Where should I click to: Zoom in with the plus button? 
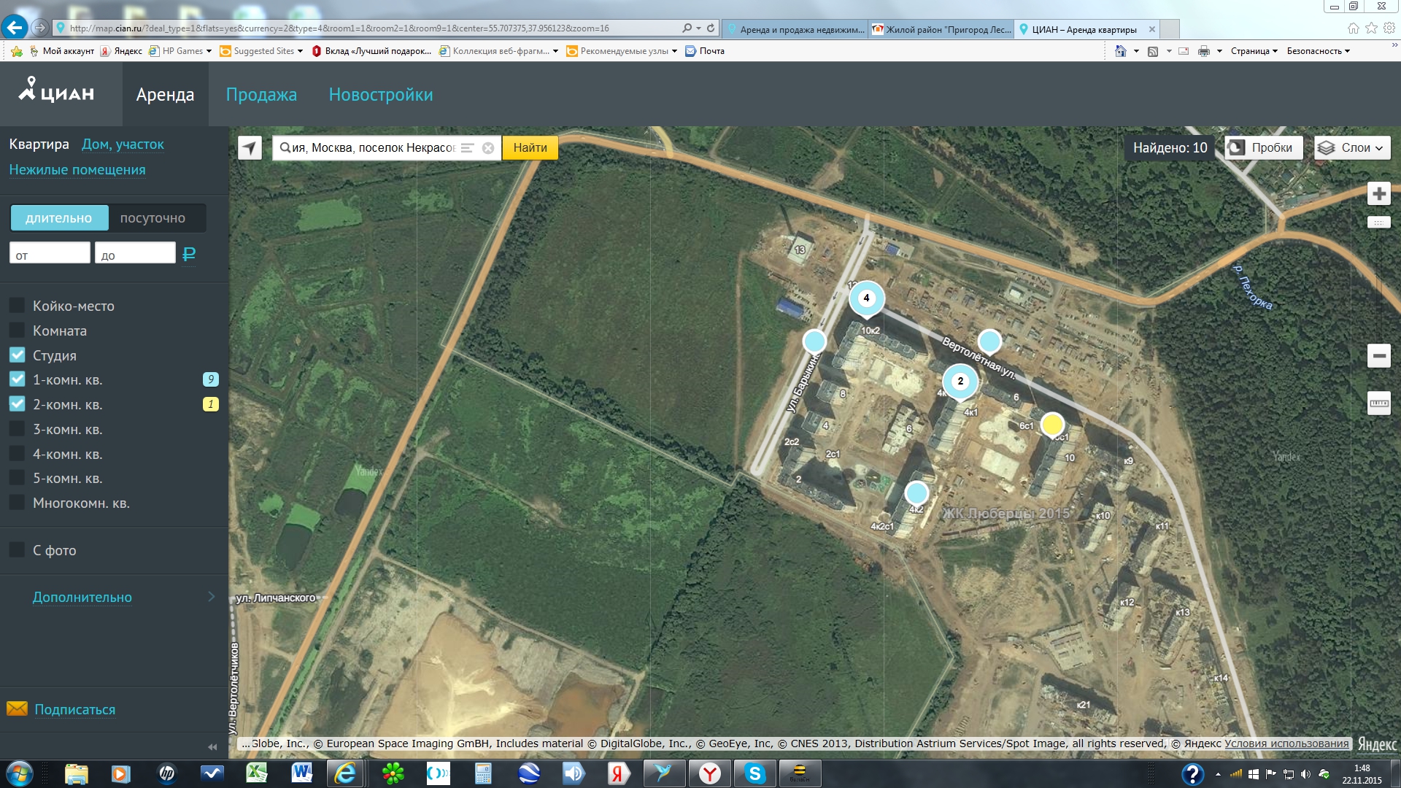pos(1378,194)
